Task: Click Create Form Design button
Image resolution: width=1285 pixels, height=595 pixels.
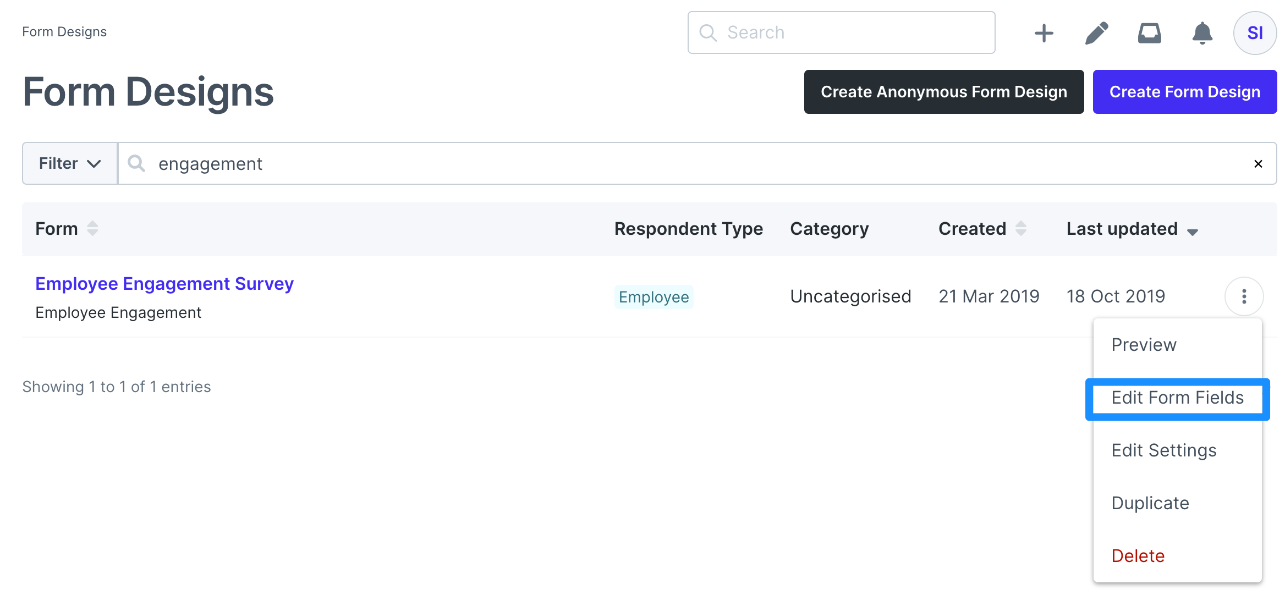Action: click(x=1184, y=92)
